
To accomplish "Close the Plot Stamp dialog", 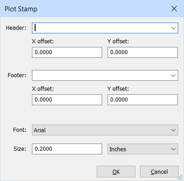I will point(174,9).
